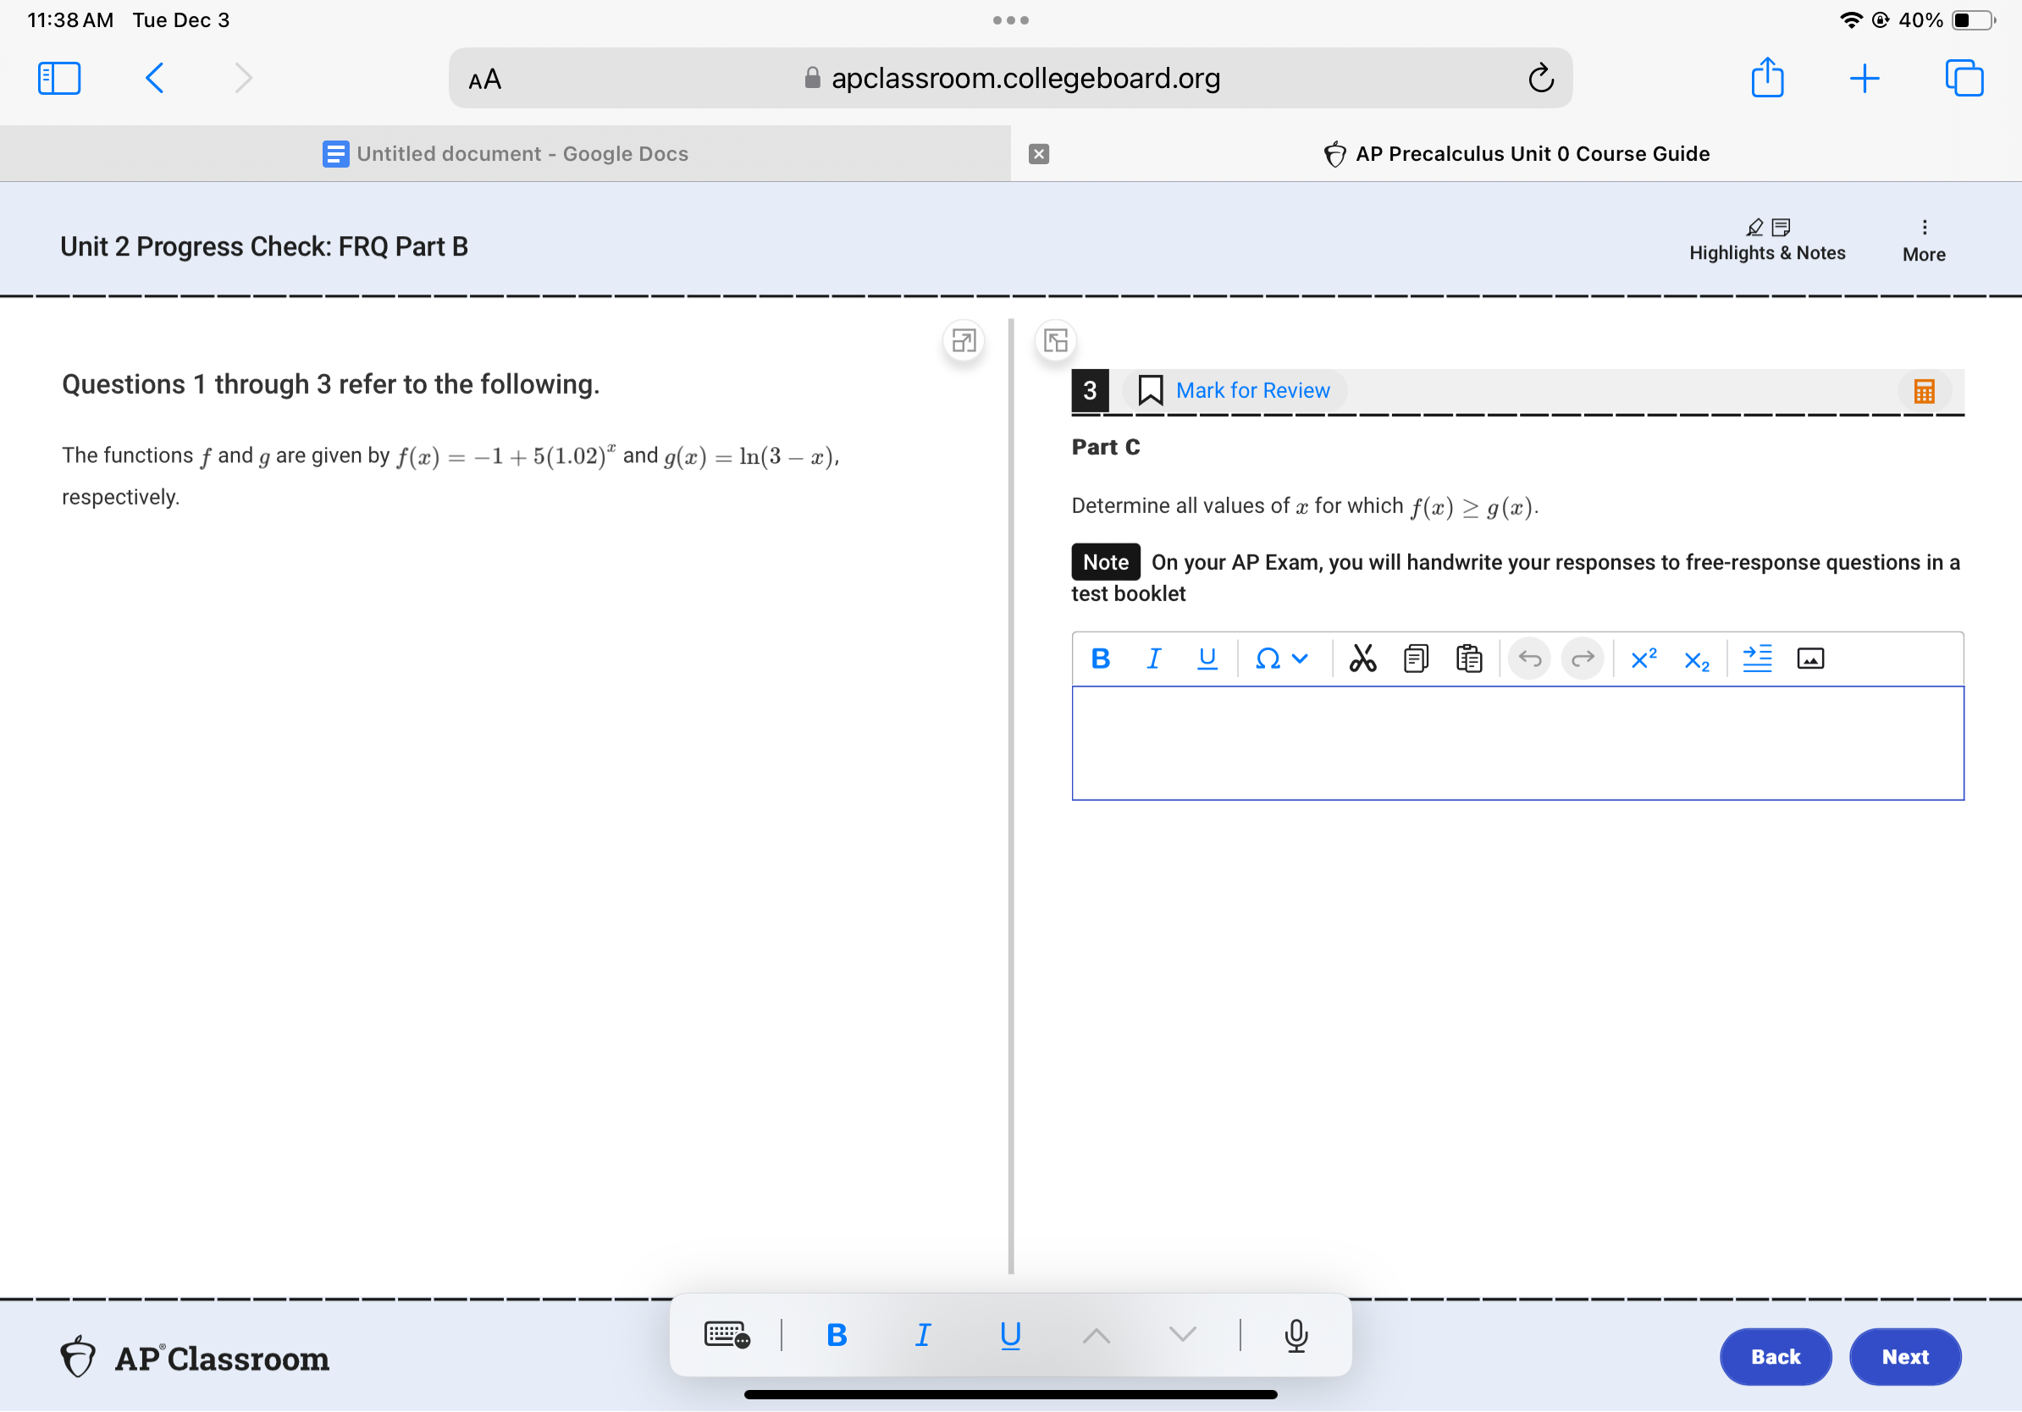Click the increase indent icon
Image resolution: width=2022 pixels, height=1412 pixels.
point(1757,659)
